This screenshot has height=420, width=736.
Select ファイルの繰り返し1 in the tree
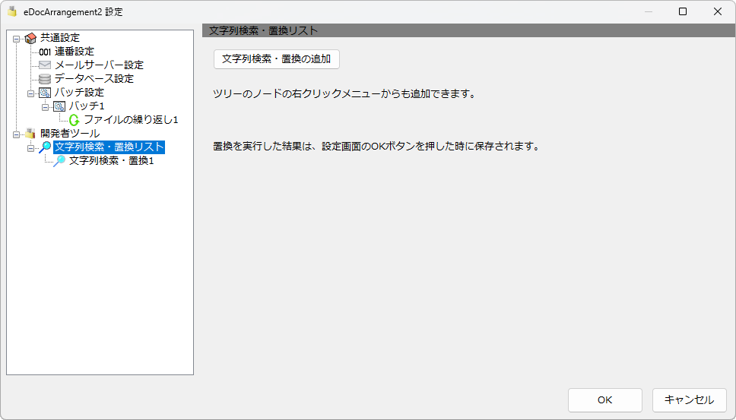tap(131, 120)
